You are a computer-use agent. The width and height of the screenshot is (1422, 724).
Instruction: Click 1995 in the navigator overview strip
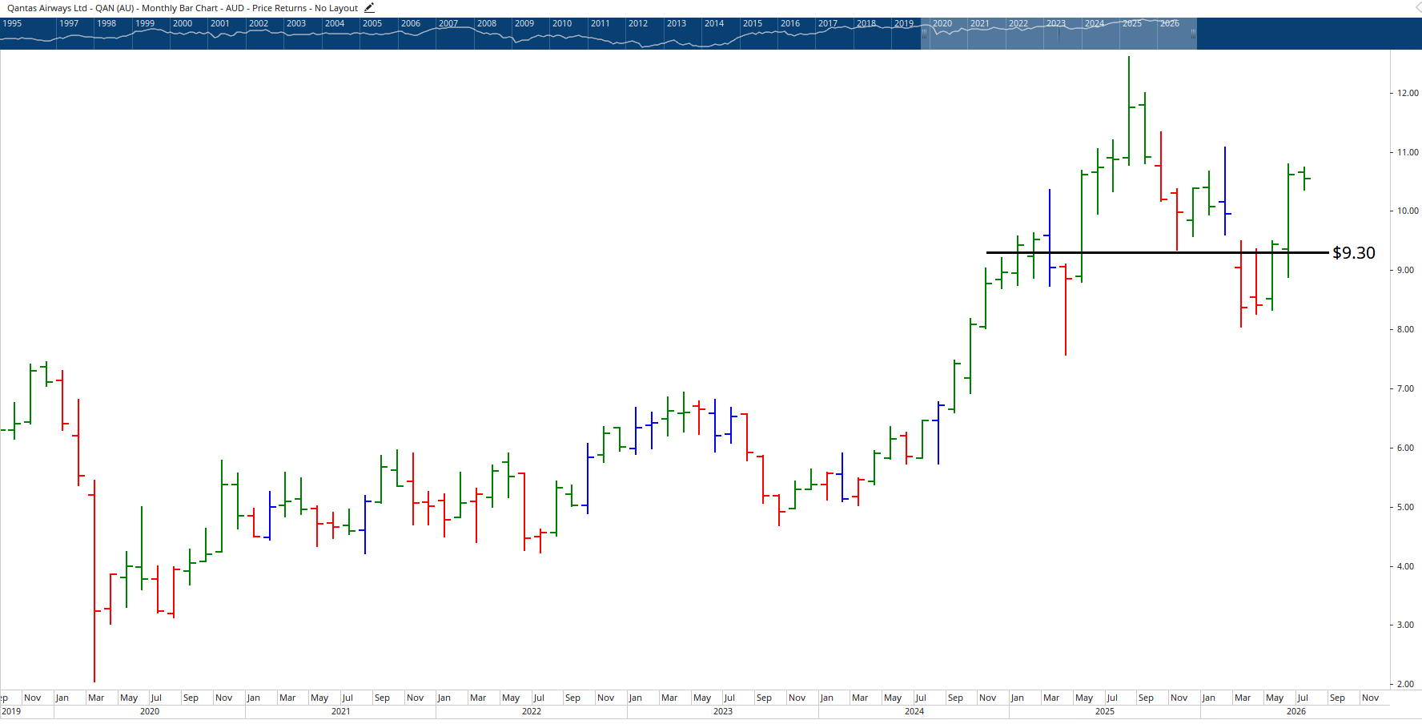[x=12, y=23]
